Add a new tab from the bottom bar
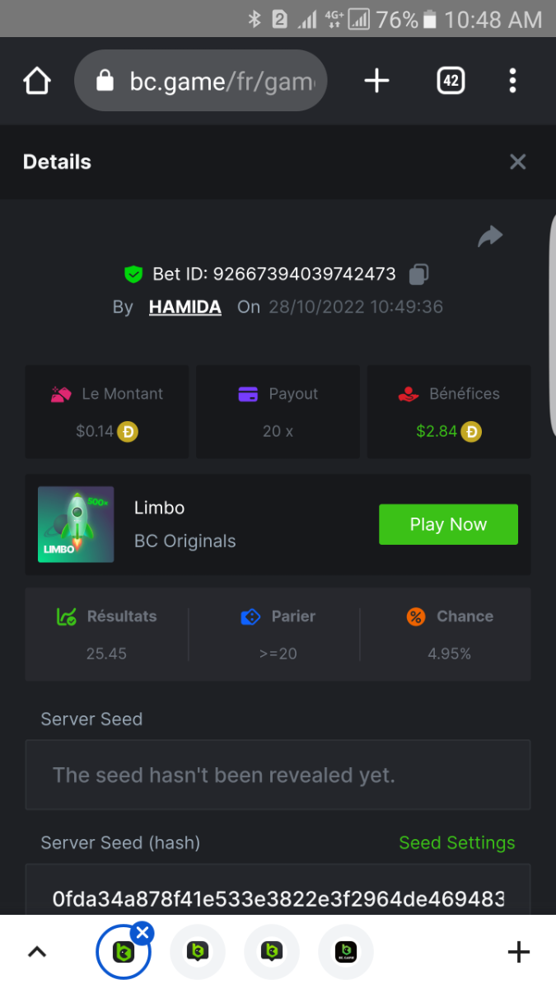Screen dimensions: 556x989 pos(518,953)
